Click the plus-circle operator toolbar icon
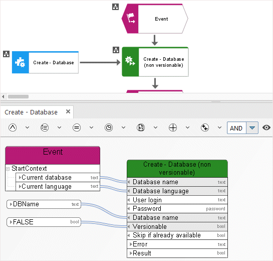The width and height of the screenshot is (273, 261). point(173,127)
